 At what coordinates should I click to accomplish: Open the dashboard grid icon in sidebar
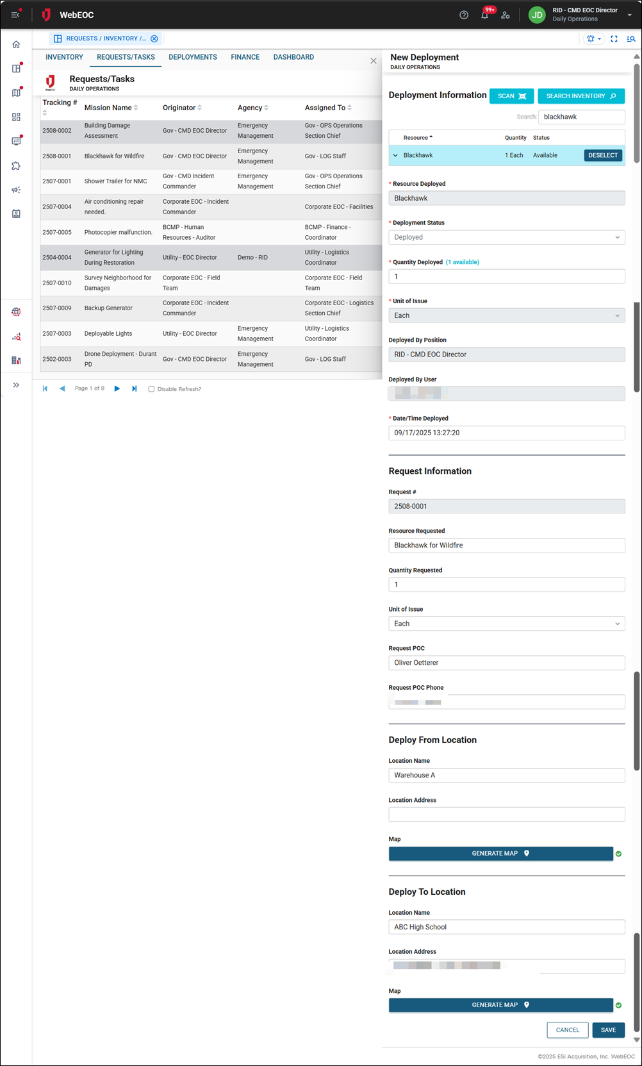16,117
